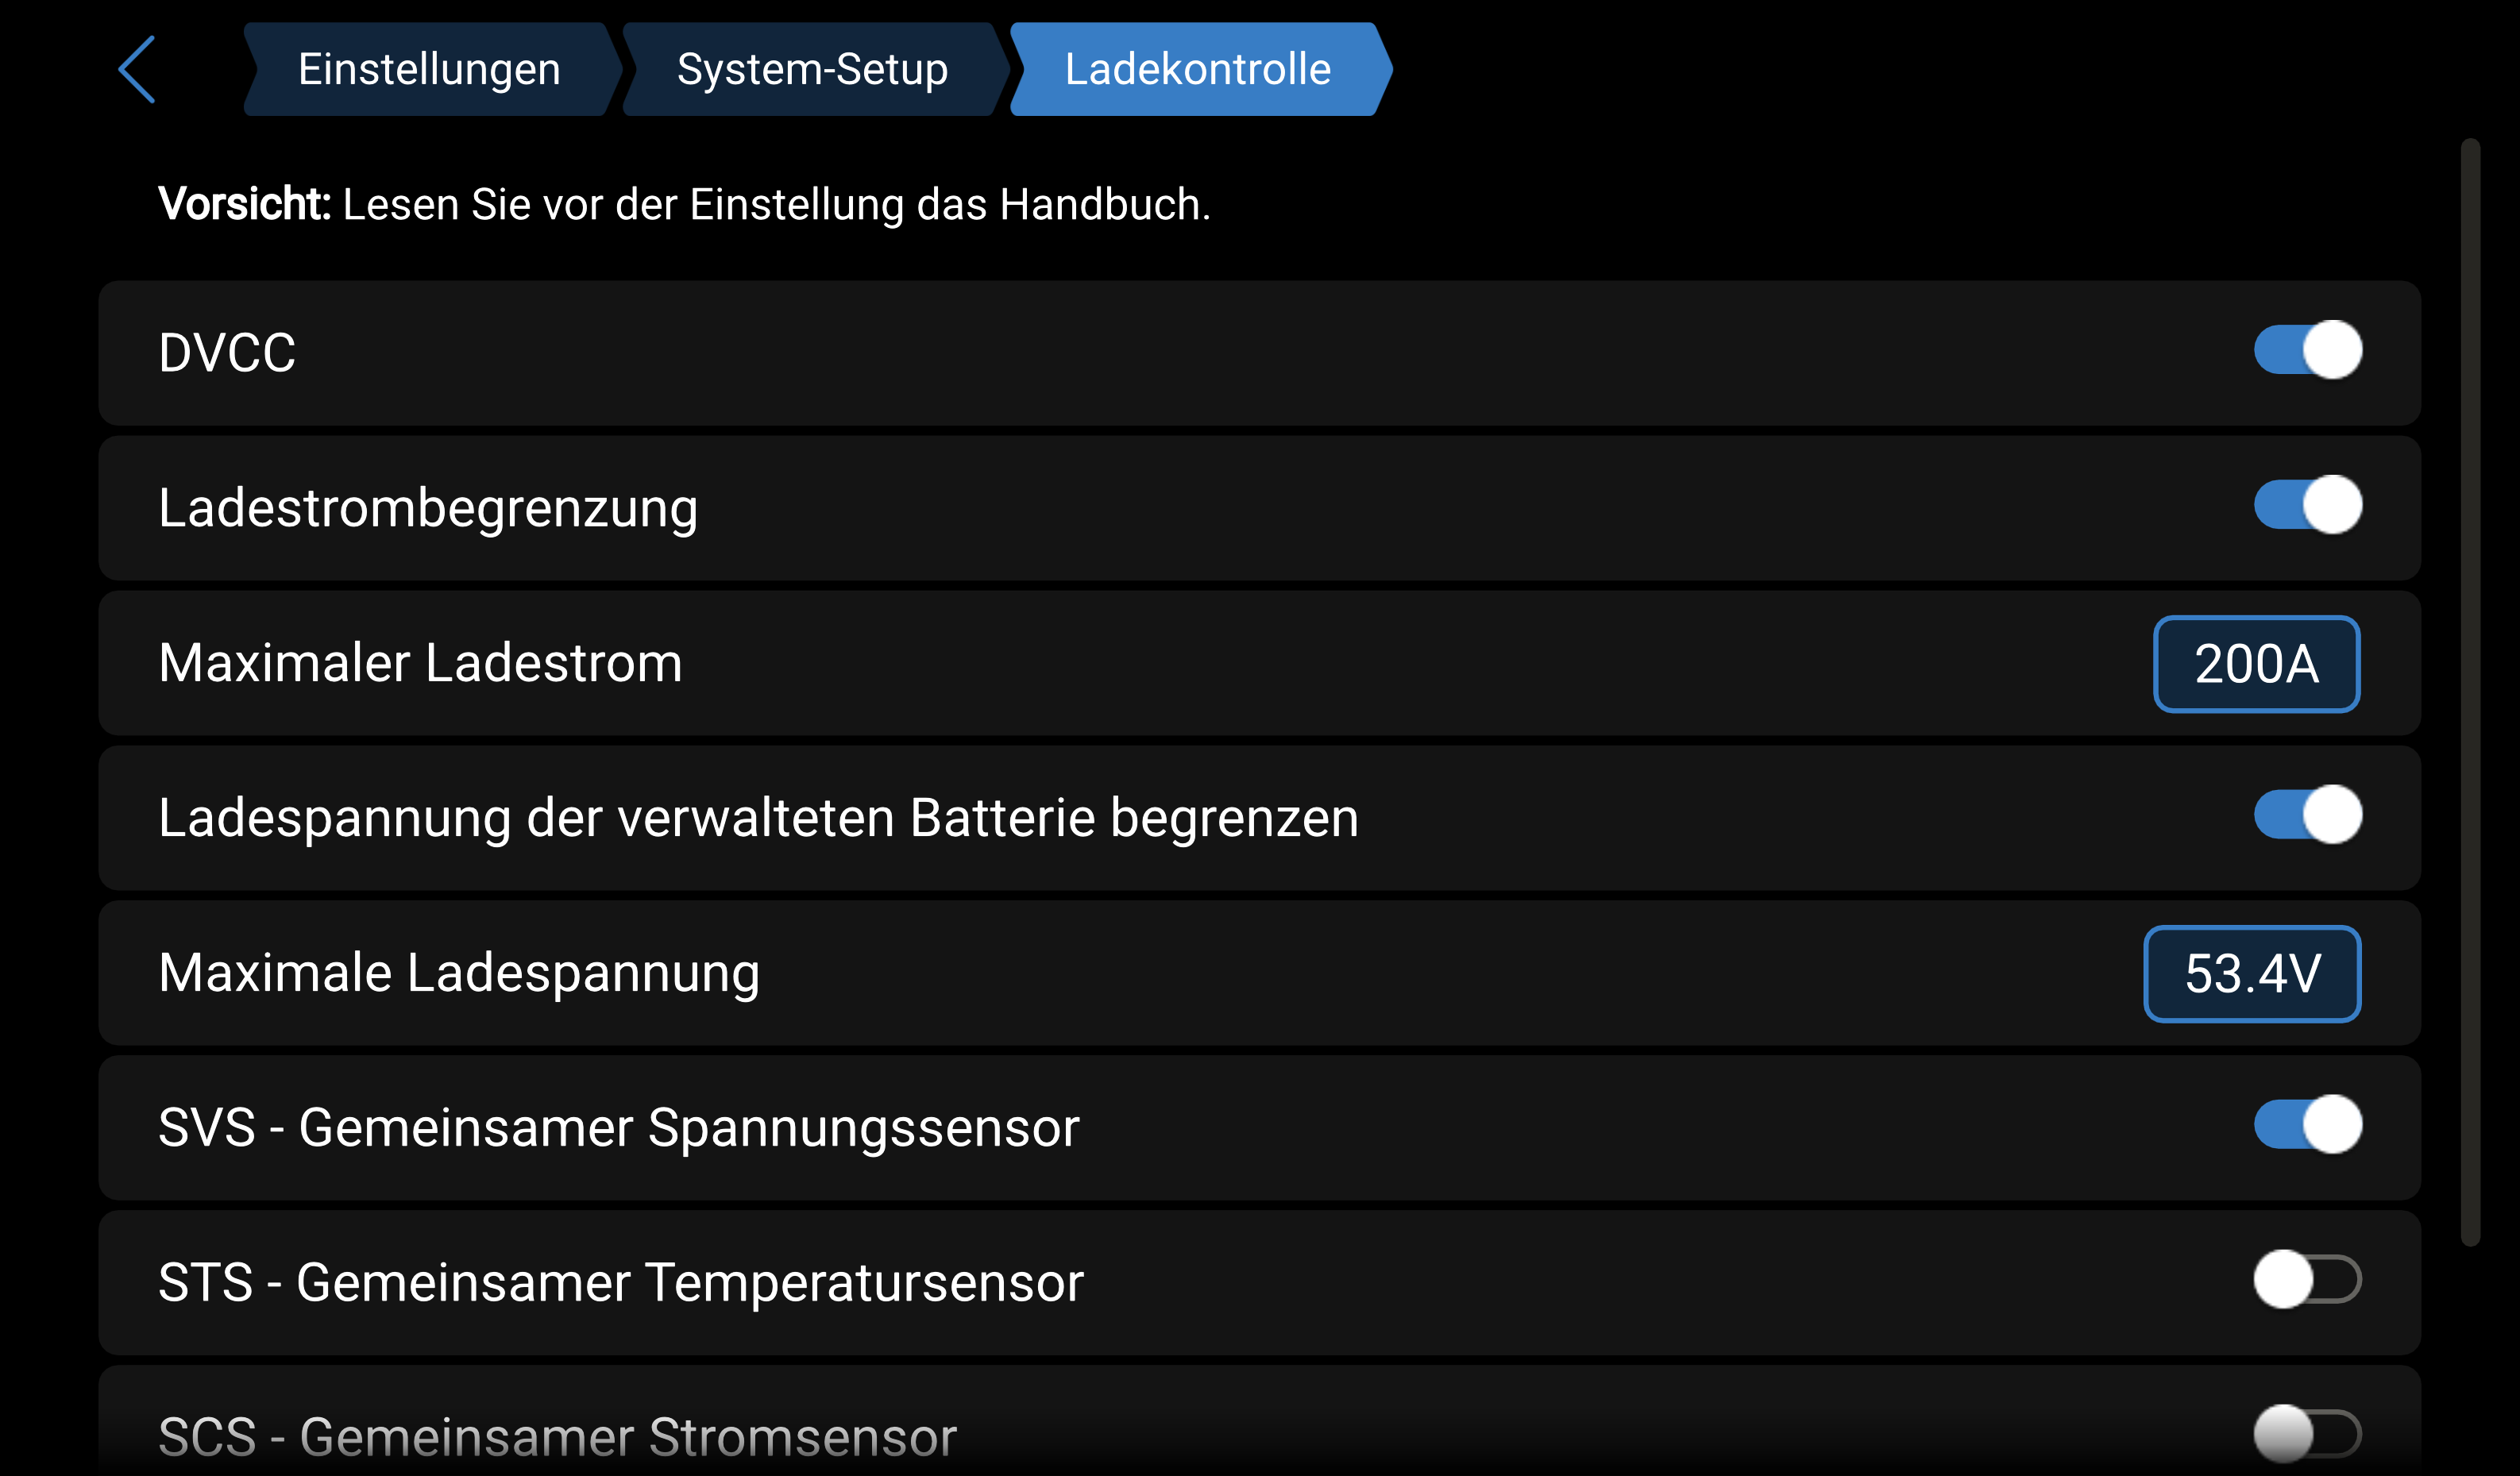The height and width of the screenshot is (1476, 2520).
Task: Click the back arrow icon
Action: click(137, 69)
